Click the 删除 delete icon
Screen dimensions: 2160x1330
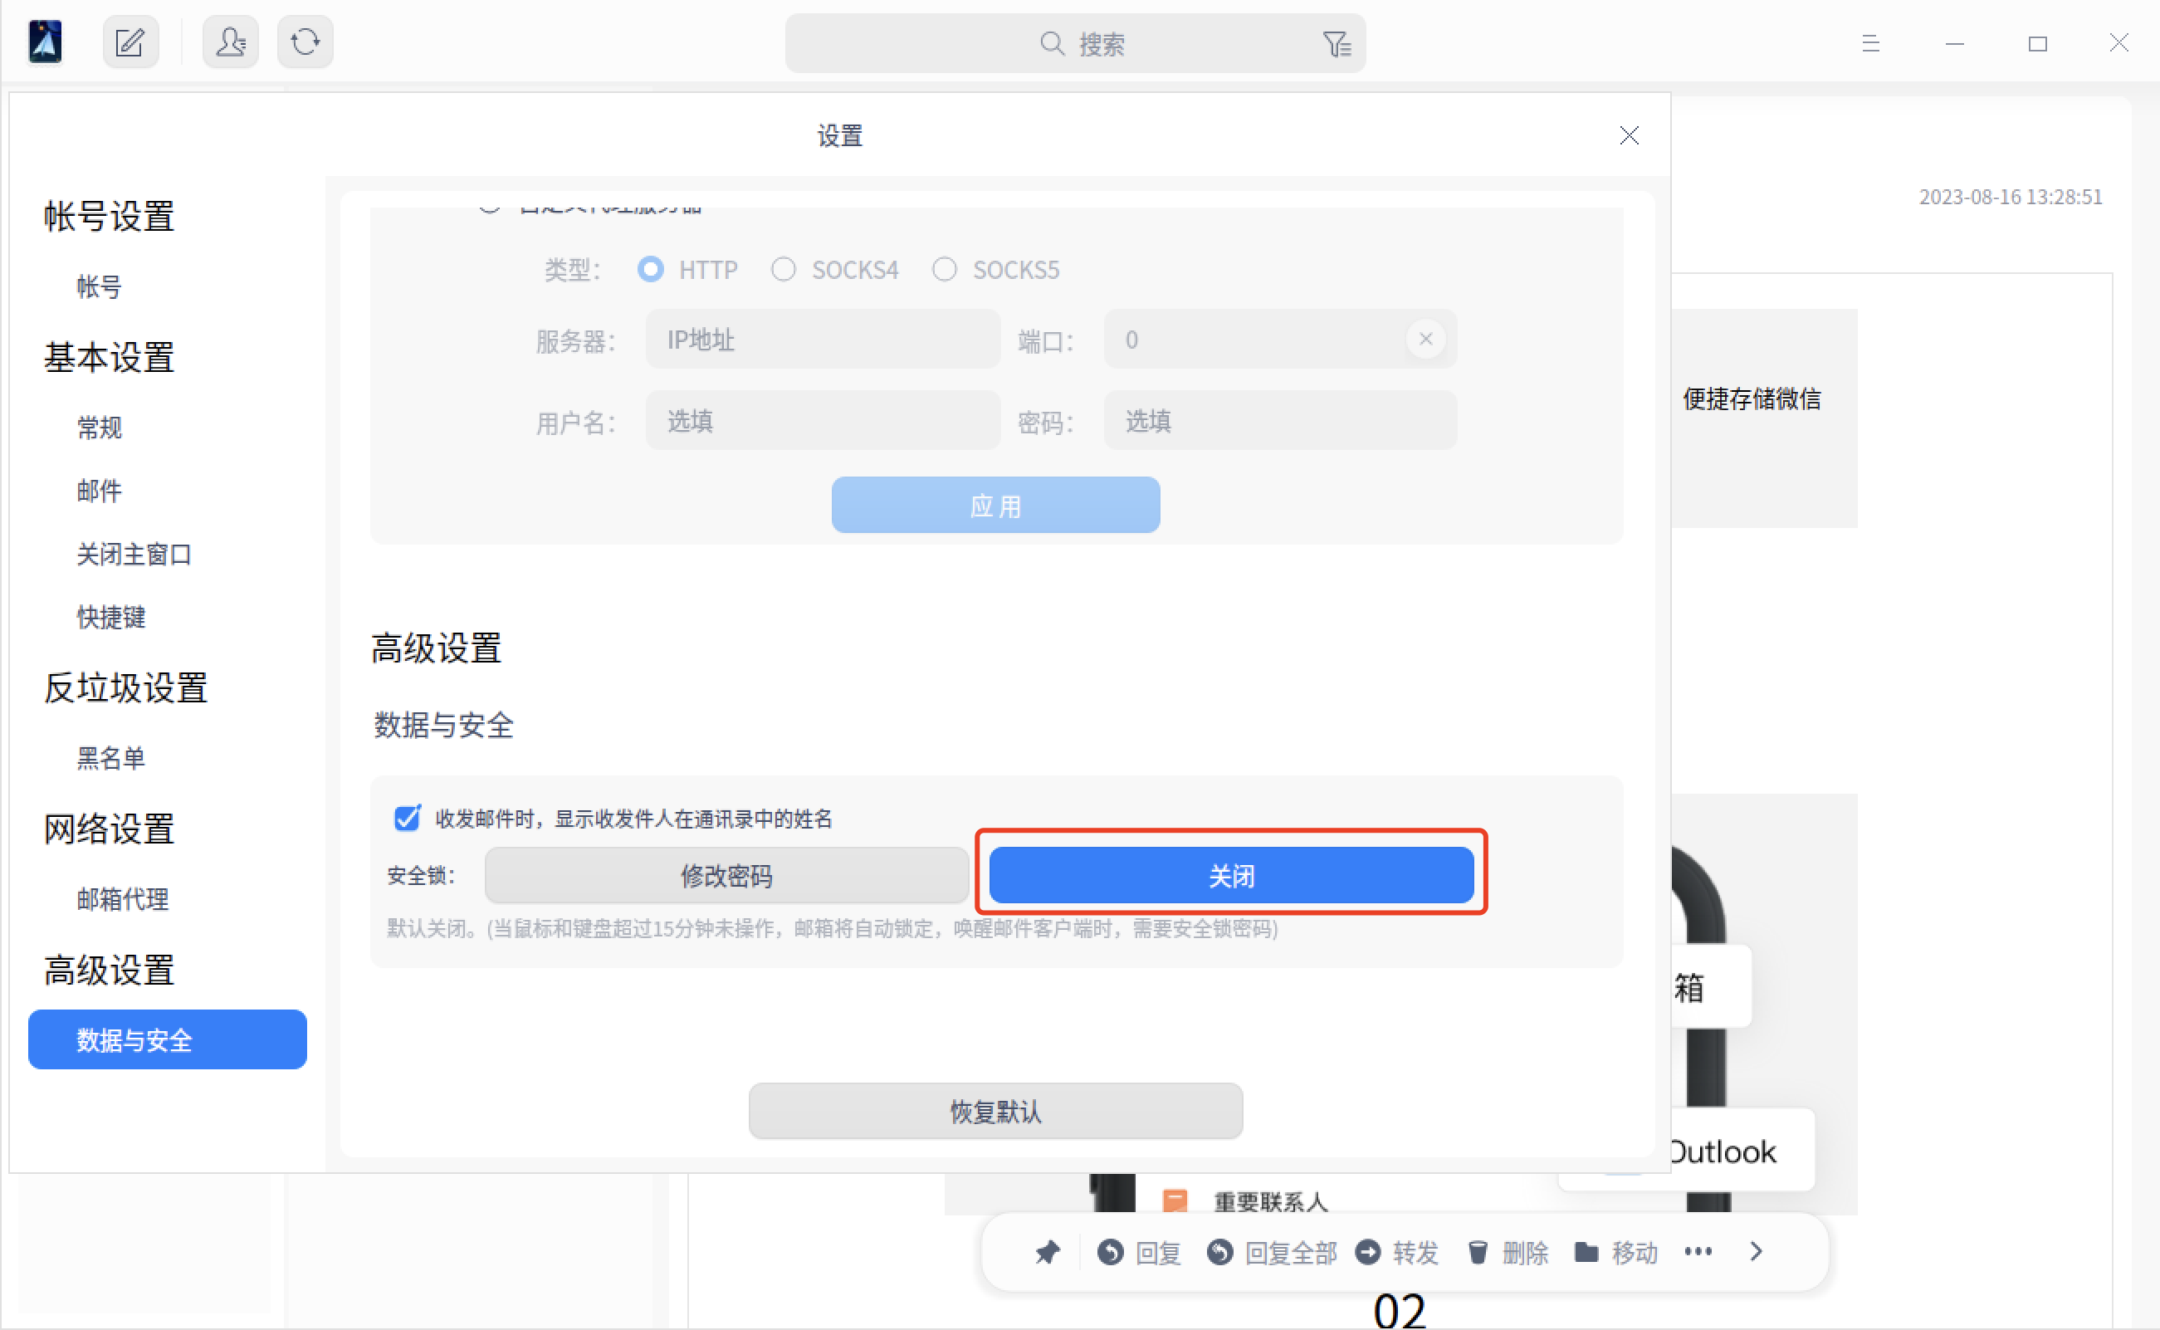coord(1478,1252)
